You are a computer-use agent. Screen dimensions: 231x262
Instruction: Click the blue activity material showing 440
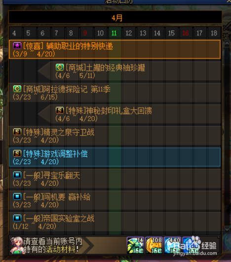tap(172, 245)
